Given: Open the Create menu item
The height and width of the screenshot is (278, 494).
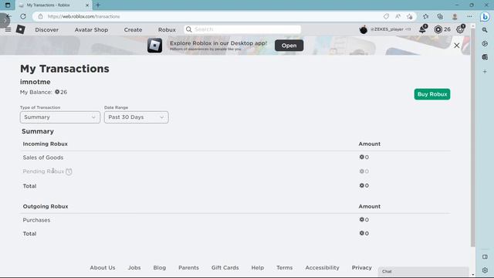Looking at the screenshot, I should [x=133, y=29].
